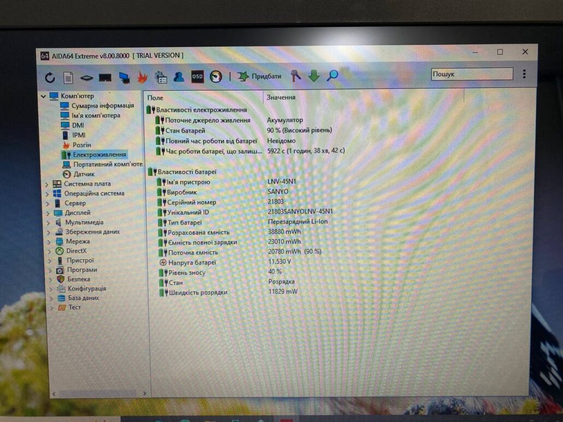563x422 pixels.
Task: Click the user profile icon in toolbar
Action: (179, 77)
